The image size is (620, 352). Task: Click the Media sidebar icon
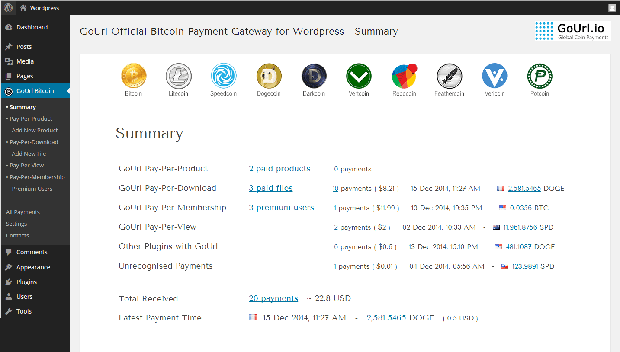[9, 61]
